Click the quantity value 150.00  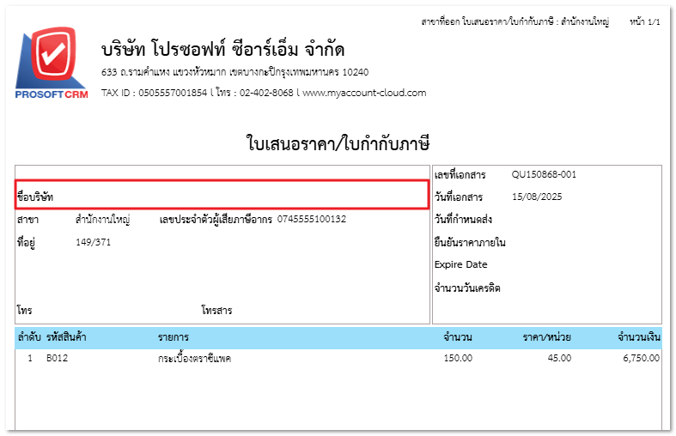[457, 358]
